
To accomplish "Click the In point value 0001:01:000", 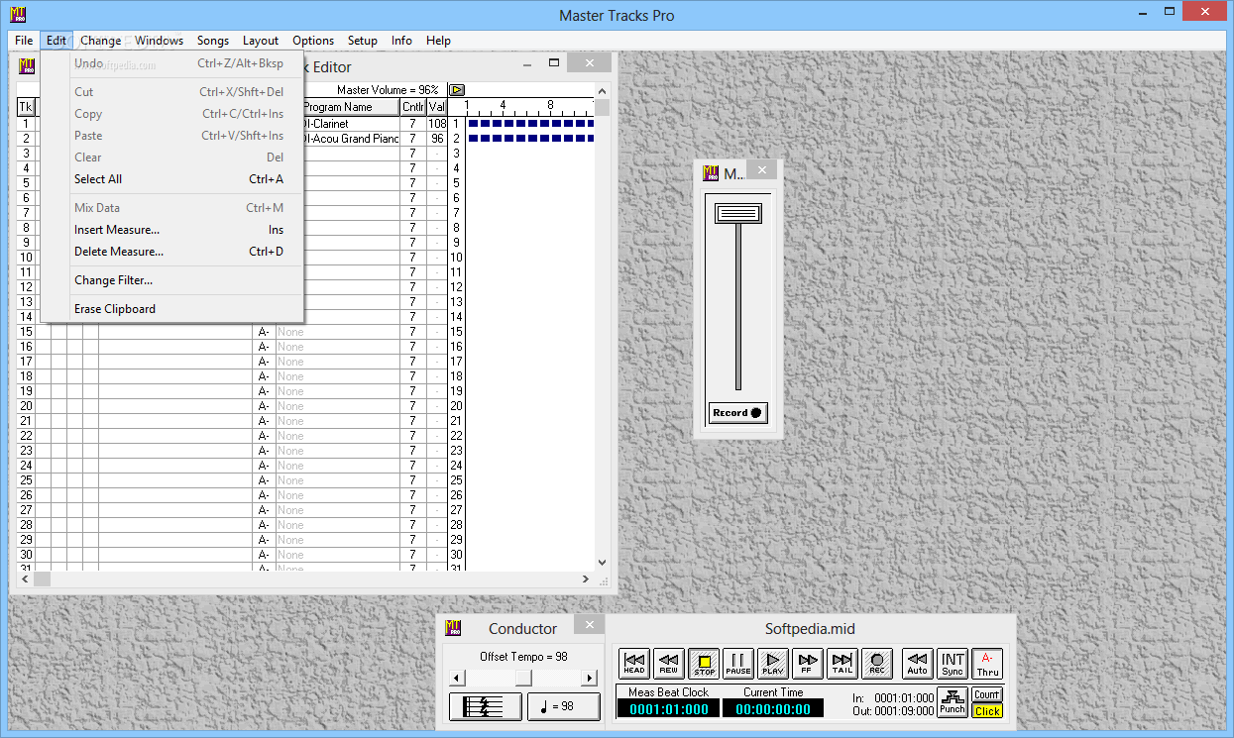I will click(904, 698).
